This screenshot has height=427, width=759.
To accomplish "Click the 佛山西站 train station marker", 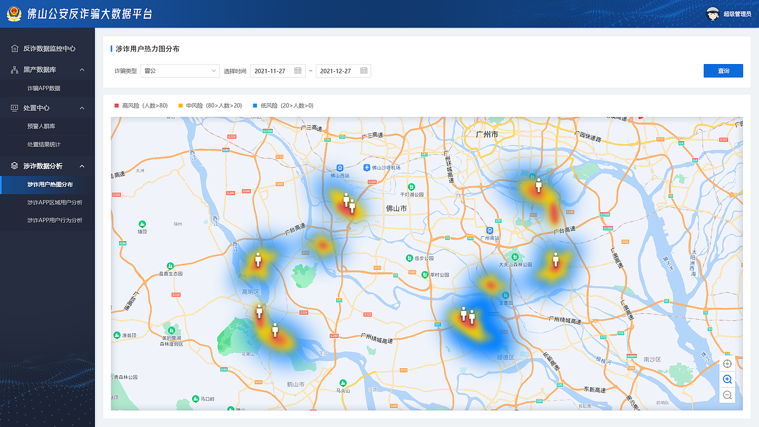I will (x=340, y=168).
